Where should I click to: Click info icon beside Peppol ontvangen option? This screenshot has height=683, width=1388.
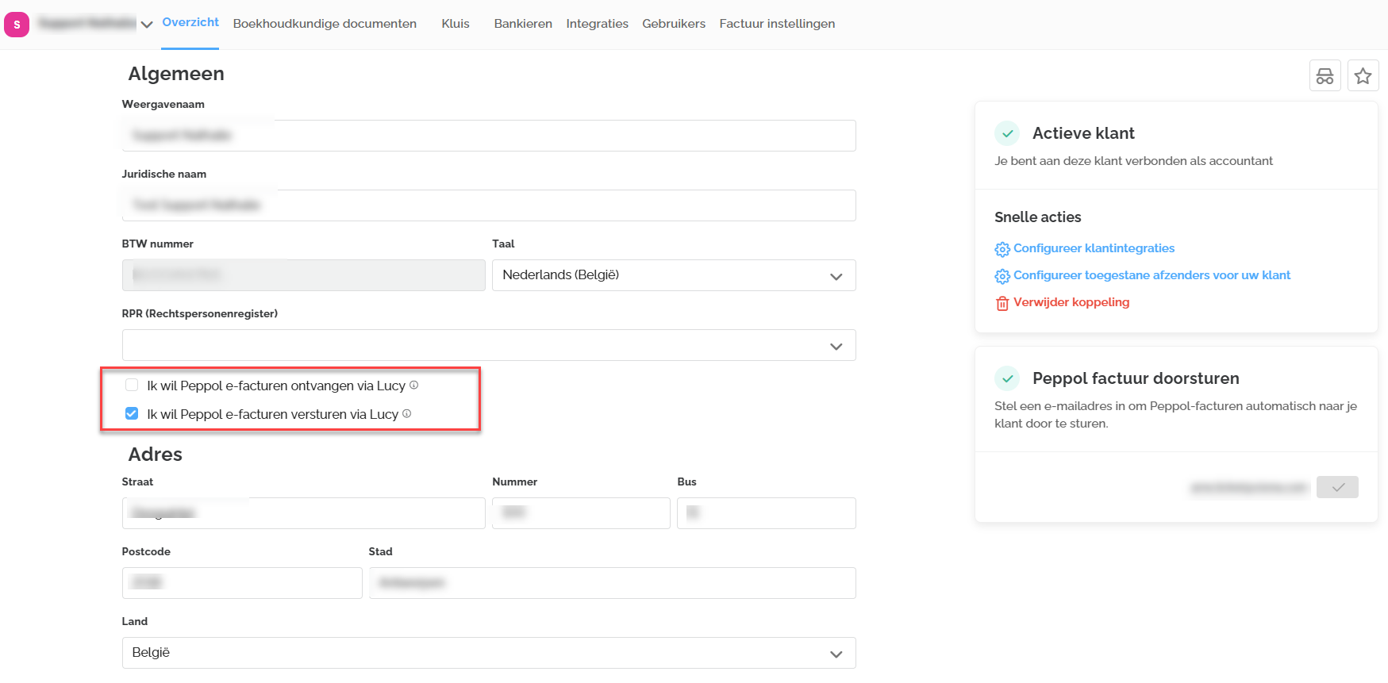pyautogui.click(x=413, y=386)
